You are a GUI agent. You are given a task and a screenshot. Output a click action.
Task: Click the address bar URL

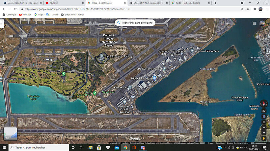(77, 9)
